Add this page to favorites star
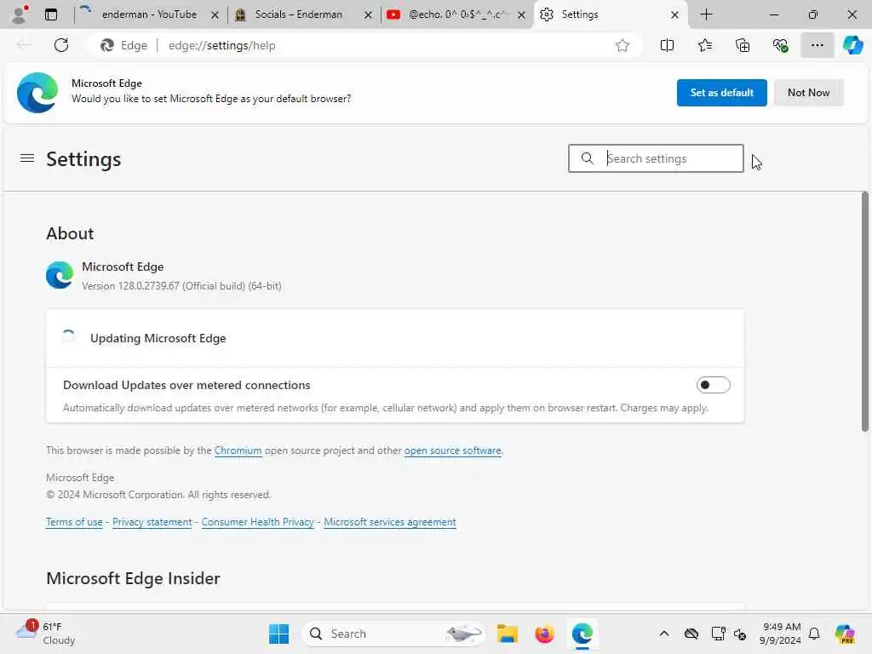872x654 pixels. [x=622, y=45]
